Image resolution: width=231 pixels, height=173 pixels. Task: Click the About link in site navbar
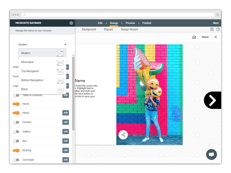[205, 37]
